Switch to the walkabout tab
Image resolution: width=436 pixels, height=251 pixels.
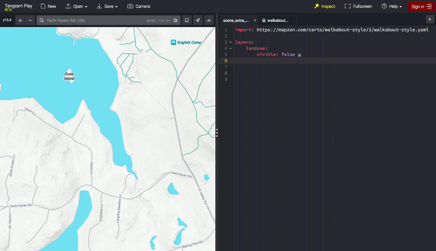[x=278, y=21]
